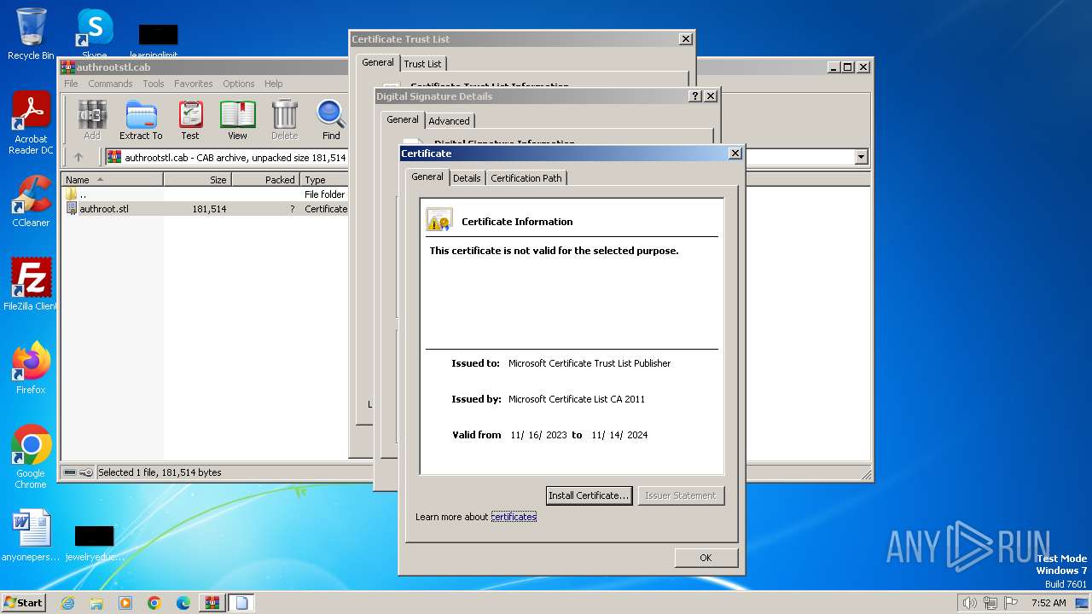Screen dimensions: 1092x614
Task: Select the authroot.stl file row
Action: tap(205, 208)
